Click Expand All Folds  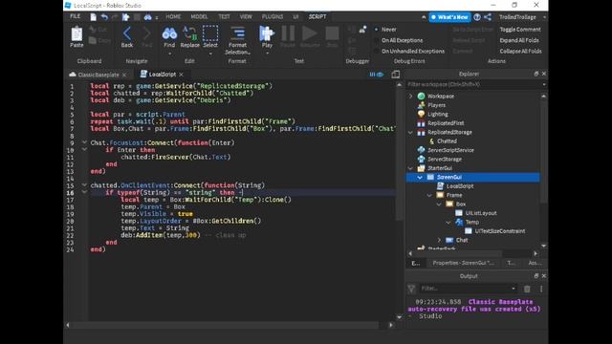(519, 40)
